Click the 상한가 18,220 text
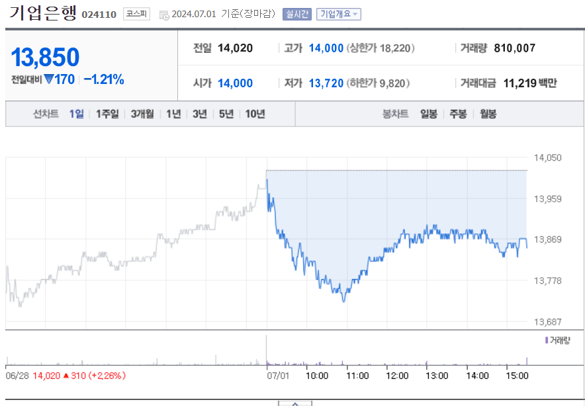Image resolution: width=585 pixels, height=406 pixels. 381,48
